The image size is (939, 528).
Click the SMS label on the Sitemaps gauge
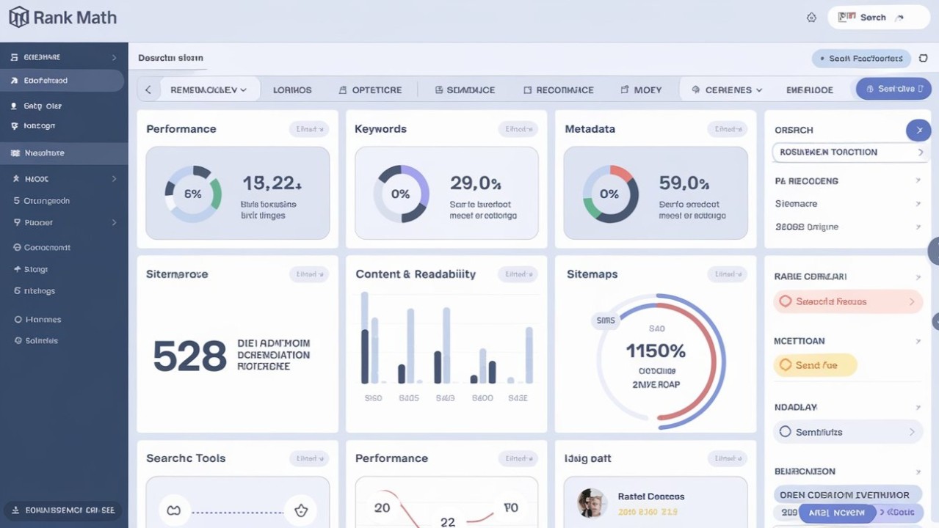click(x=606, y=320)
